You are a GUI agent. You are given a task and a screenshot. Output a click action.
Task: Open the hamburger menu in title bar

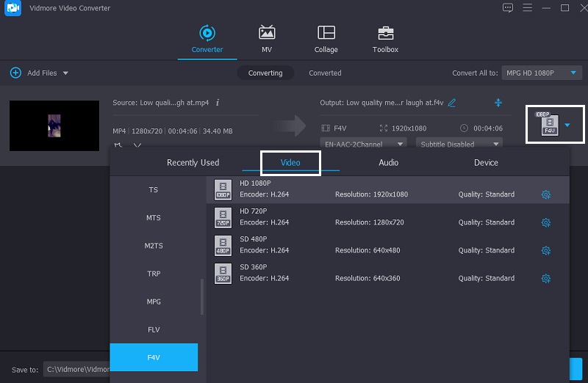click(527, 8)
